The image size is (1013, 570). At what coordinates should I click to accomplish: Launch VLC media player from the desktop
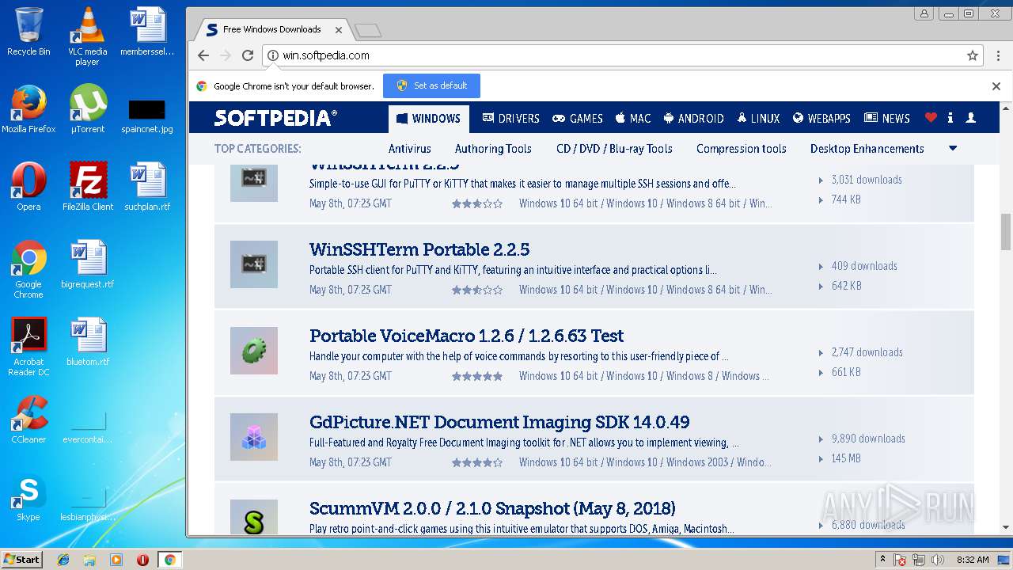pyautogui.click(x=87, y=36)
